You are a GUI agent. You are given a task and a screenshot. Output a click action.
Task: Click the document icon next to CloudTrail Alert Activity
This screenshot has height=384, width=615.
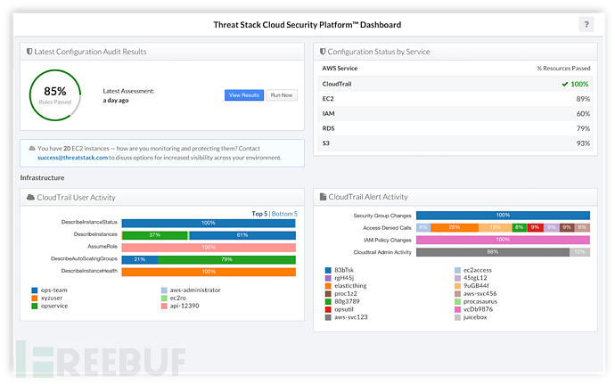coord(323,197)
